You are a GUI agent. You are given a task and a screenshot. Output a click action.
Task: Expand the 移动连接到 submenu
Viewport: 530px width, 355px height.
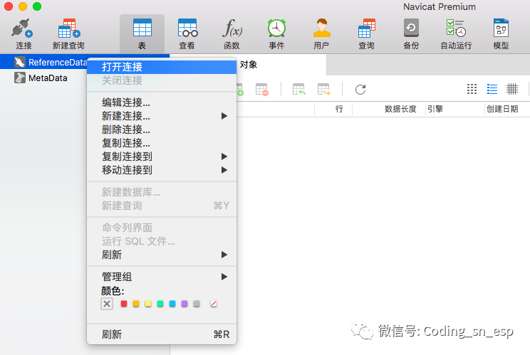(162, 170)
